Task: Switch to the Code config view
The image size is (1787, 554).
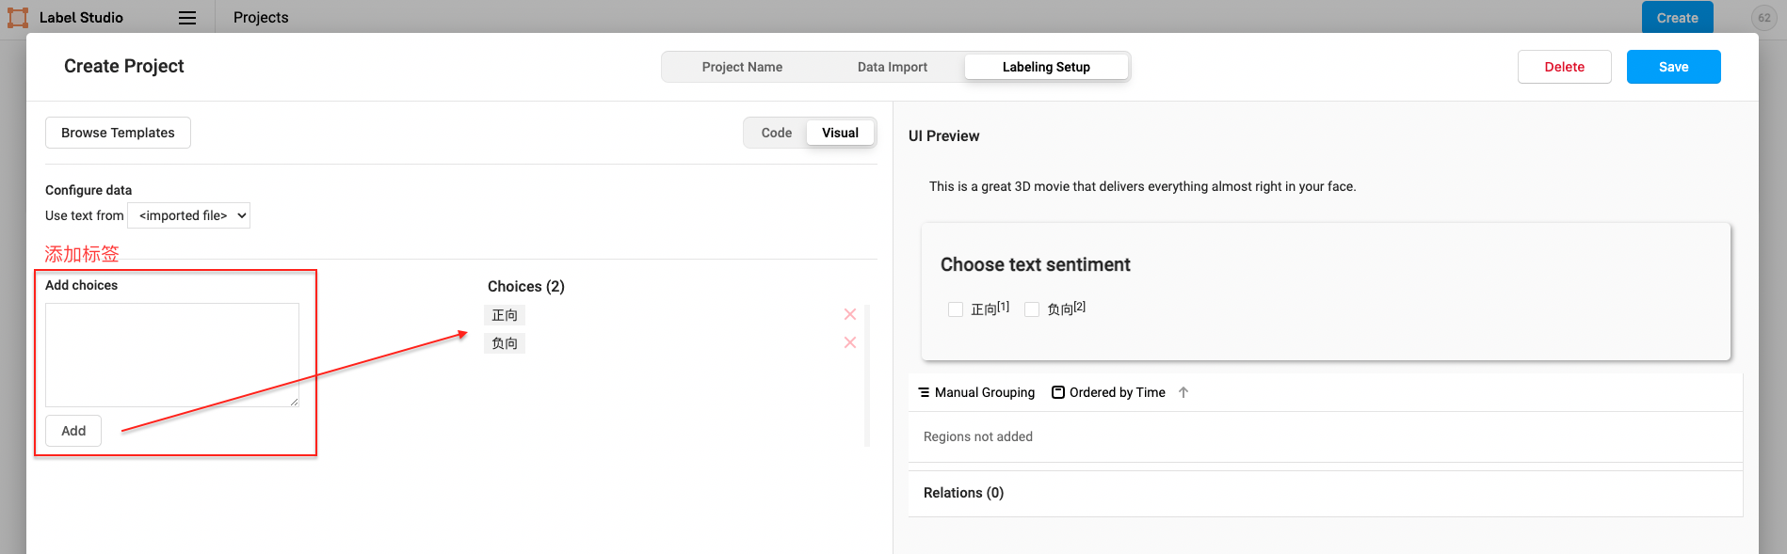Action: pyautogui.click(x=776, y=133)
